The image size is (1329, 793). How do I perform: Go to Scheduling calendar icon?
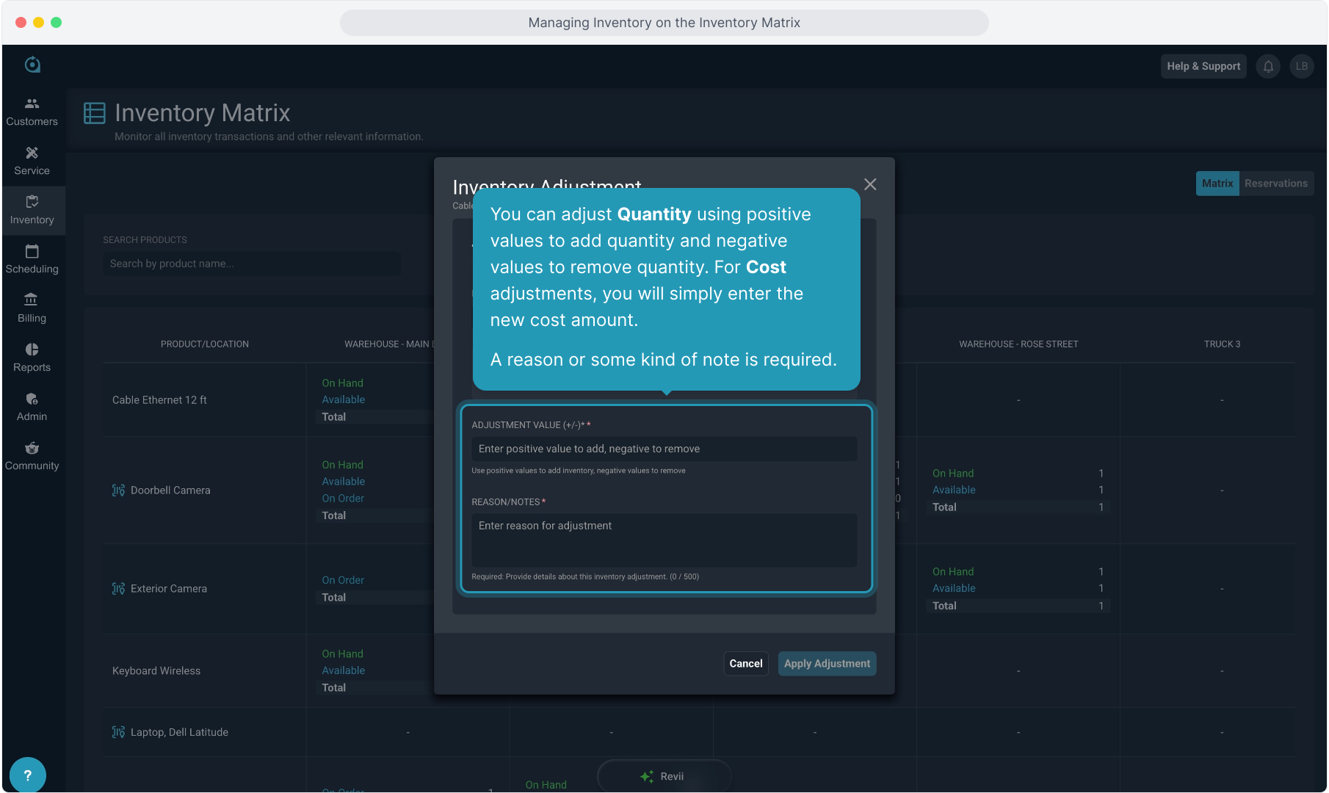(32, 252)
